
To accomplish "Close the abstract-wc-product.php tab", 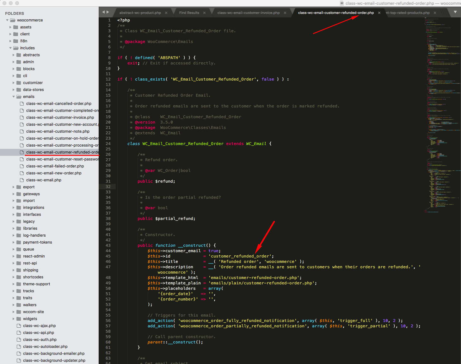I will coord(166,13).
